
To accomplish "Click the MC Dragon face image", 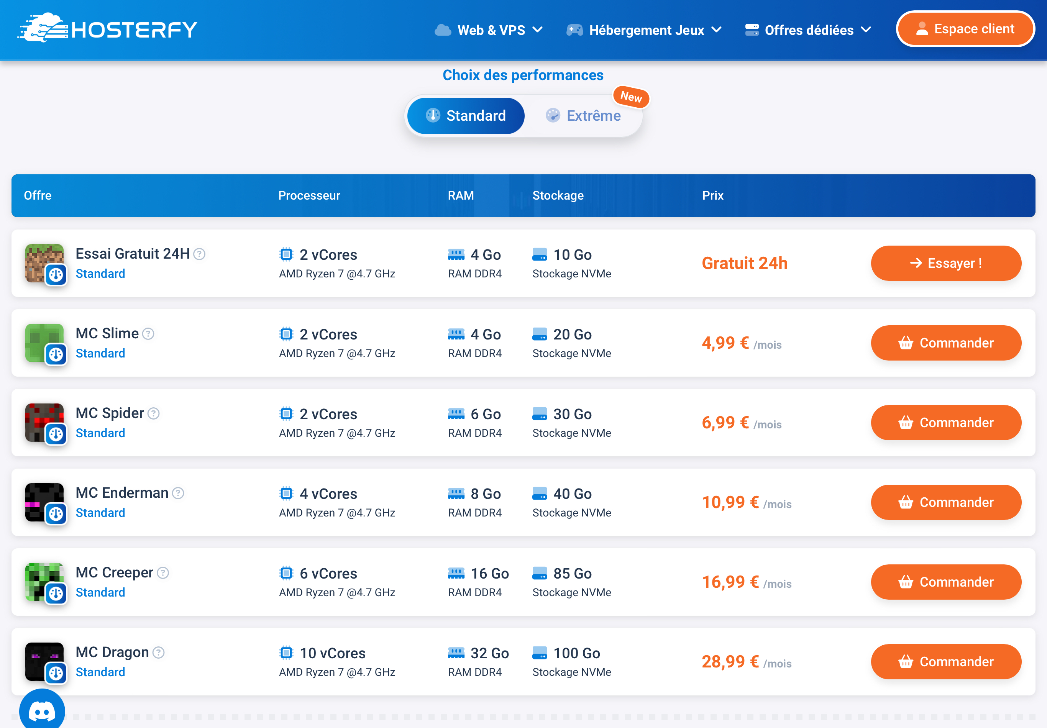I will 44,662.
